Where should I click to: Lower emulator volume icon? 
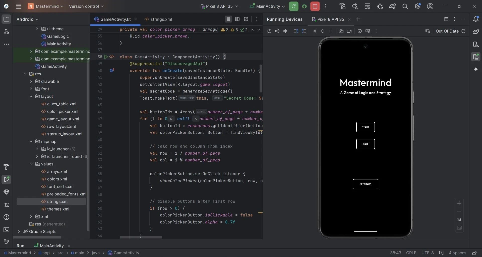click(x=285, y=31)
